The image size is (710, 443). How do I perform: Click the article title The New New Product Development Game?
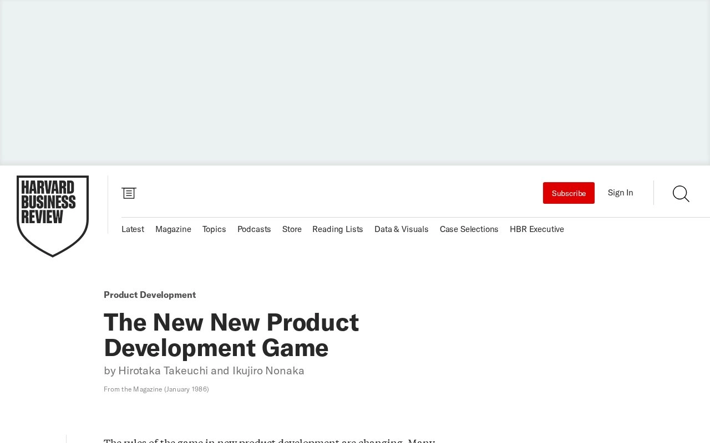pos(231,335)
